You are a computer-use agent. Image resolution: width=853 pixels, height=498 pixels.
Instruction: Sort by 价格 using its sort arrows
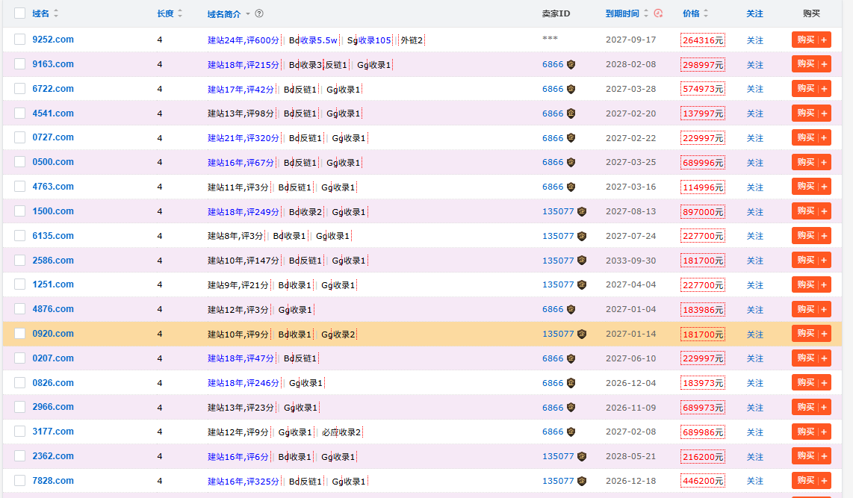coord(706,13)
